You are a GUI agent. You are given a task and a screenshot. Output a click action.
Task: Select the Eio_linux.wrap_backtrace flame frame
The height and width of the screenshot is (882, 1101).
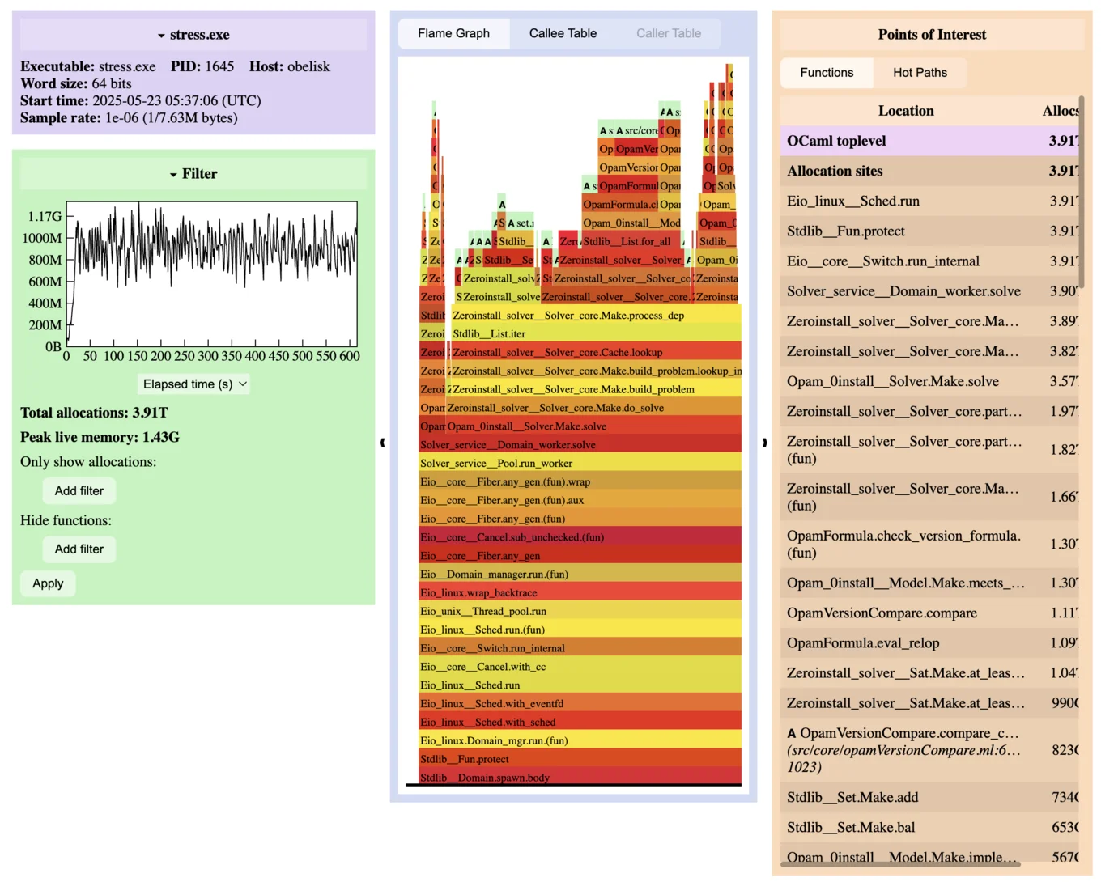[478, 593]
